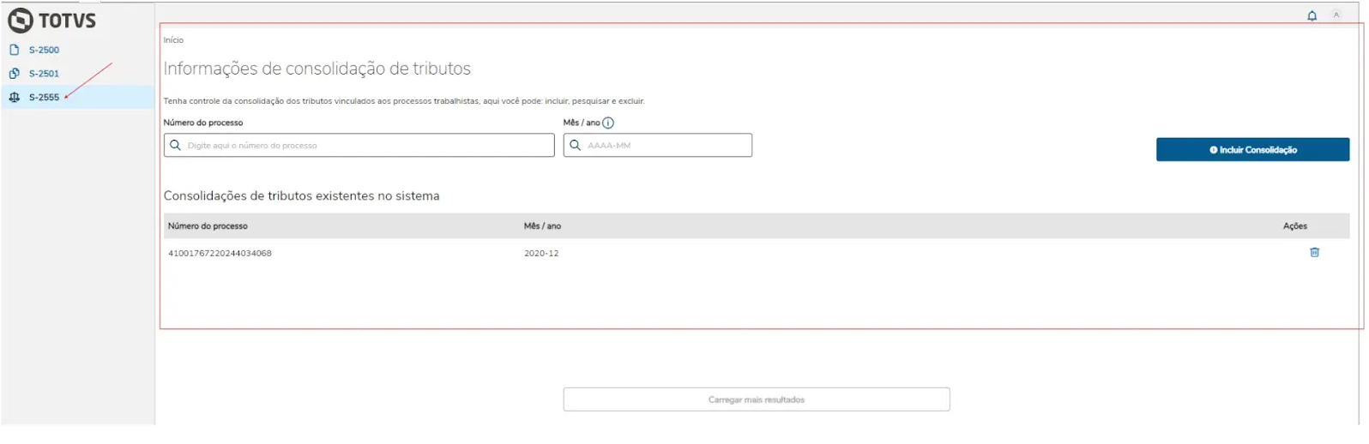Click the S-2555 scales icon in sidebar

tap(14, 98)
